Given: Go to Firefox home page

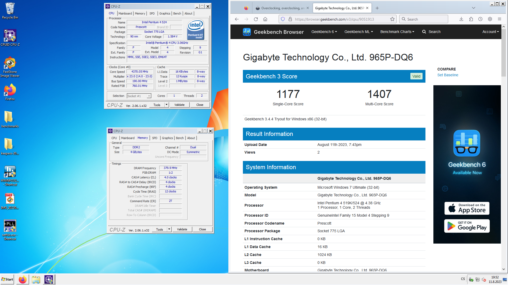Looking at the screenshot, I should (265, 19).
